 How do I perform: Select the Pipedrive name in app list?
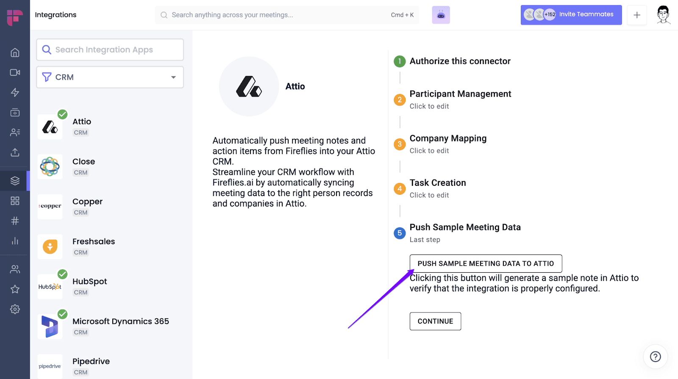click(x=91, y=361)
